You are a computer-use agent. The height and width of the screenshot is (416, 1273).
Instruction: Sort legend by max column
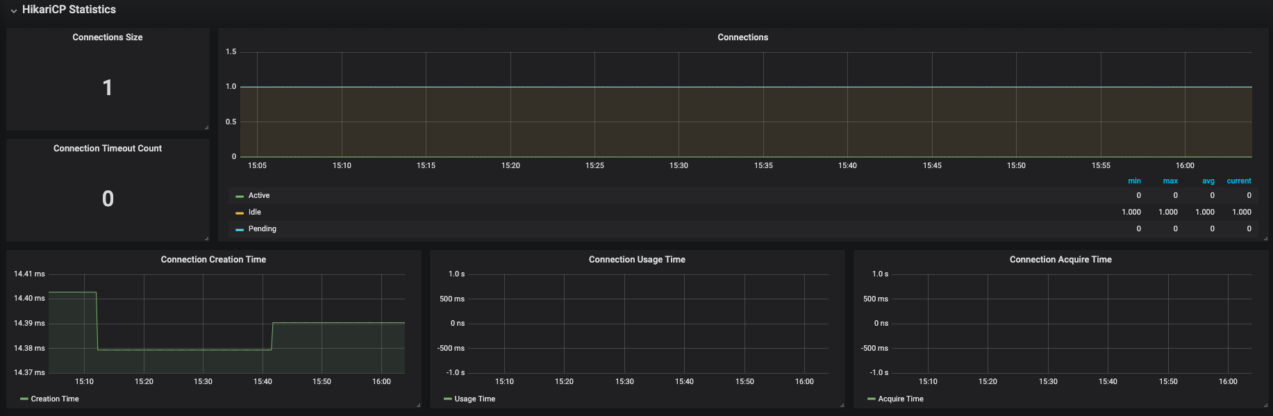point(1170,181)
